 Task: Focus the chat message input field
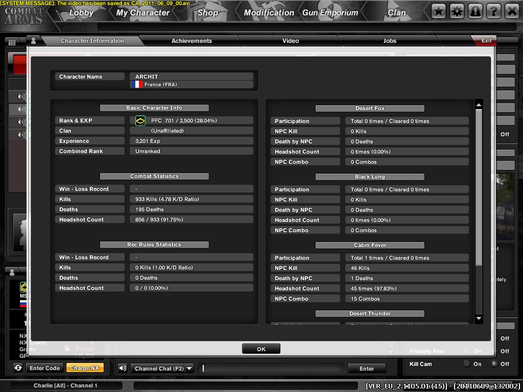click(x=271, y=369)
